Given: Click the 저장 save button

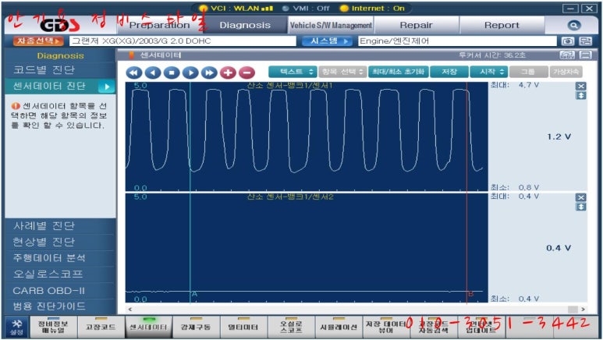Looking at the screenshot, I should (449, 72).
